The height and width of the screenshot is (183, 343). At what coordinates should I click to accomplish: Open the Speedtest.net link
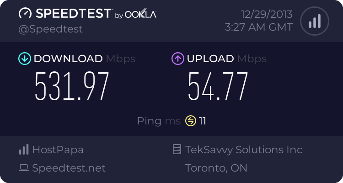click(69, 168)
